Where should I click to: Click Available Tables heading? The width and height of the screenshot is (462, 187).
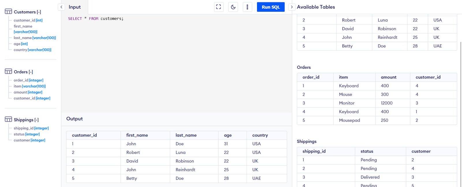point(316,7)
